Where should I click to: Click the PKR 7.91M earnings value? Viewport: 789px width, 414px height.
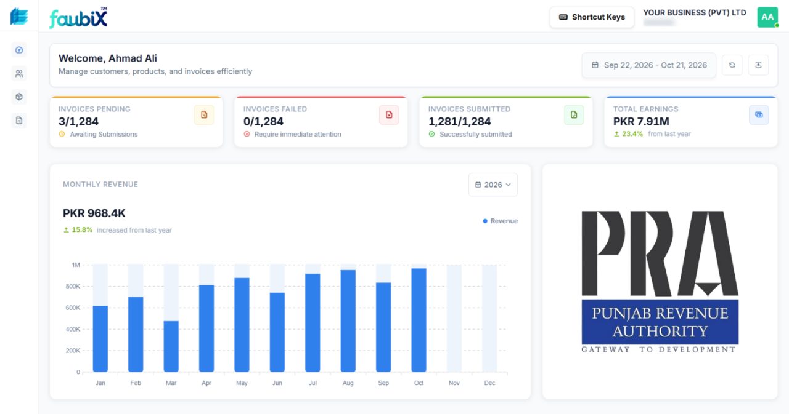641,122
